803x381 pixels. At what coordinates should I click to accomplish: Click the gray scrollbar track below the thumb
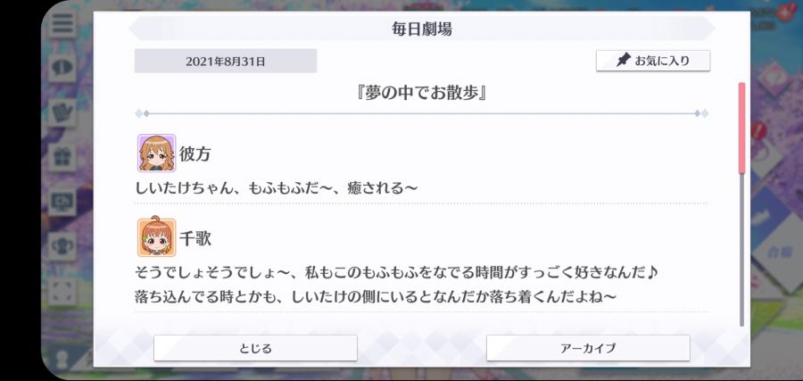[x=741, y=250]
